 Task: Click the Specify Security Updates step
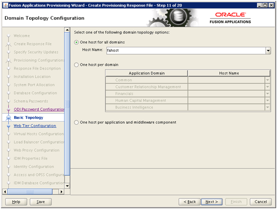coord(36,52)
